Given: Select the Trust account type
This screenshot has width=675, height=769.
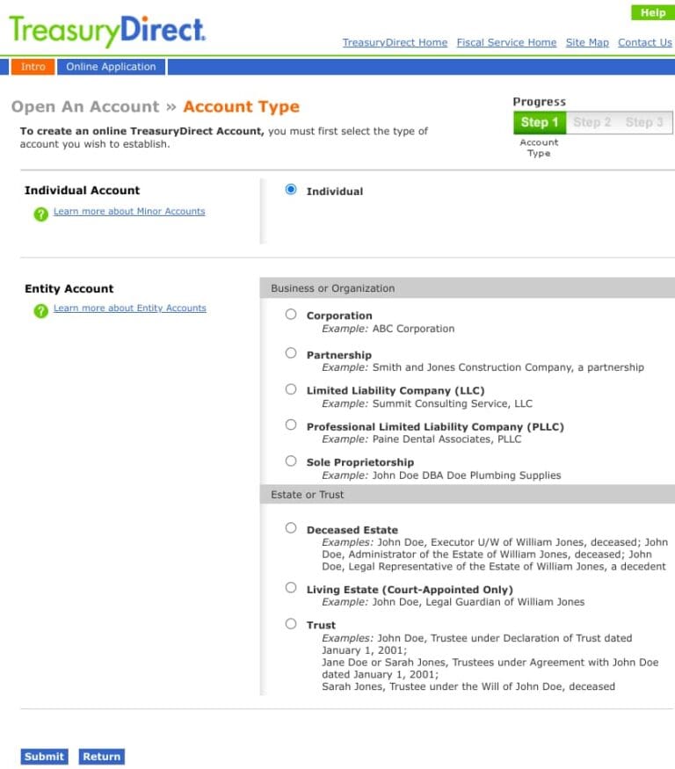Looking at the screenshot, I should coord(291,623).
